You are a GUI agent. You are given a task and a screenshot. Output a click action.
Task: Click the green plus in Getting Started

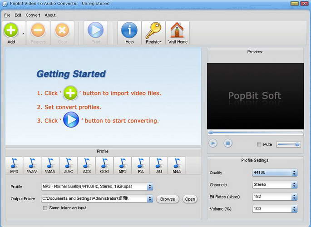coord(70,93)
